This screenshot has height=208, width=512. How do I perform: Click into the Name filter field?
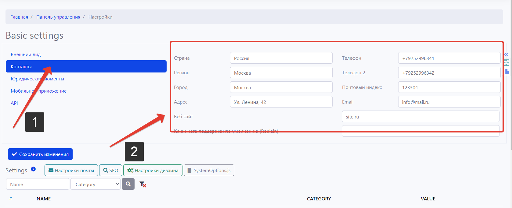click(x=38, y=184)
